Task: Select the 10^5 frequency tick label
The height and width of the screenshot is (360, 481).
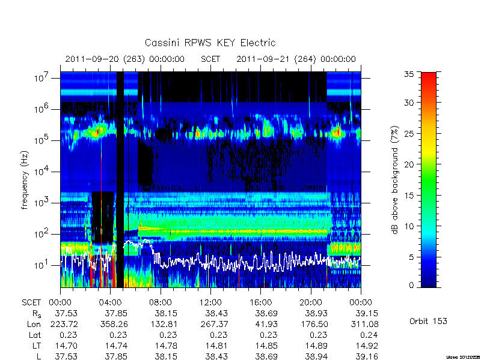Action: click(42, 140)
